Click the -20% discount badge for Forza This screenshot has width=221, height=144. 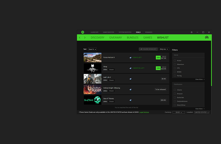(158, 58)
